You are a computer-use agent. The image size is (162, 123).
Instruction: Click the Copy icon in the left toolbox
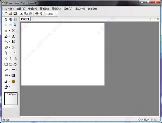pos(11,20)
